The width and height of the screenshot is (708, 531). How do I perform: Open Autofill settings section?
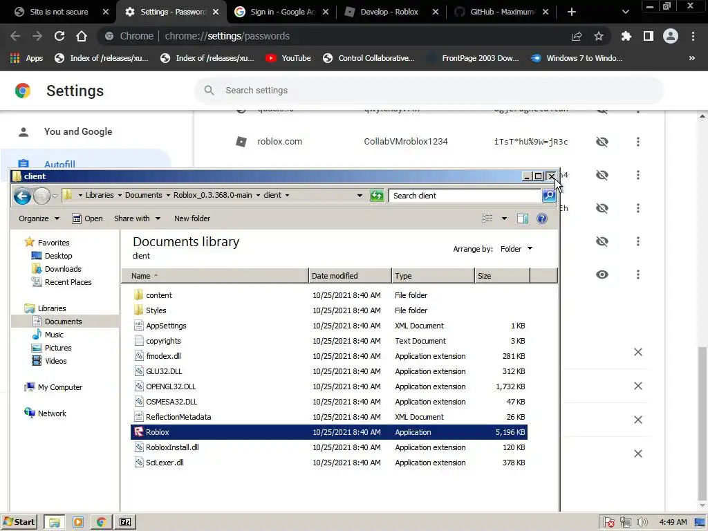59,165
